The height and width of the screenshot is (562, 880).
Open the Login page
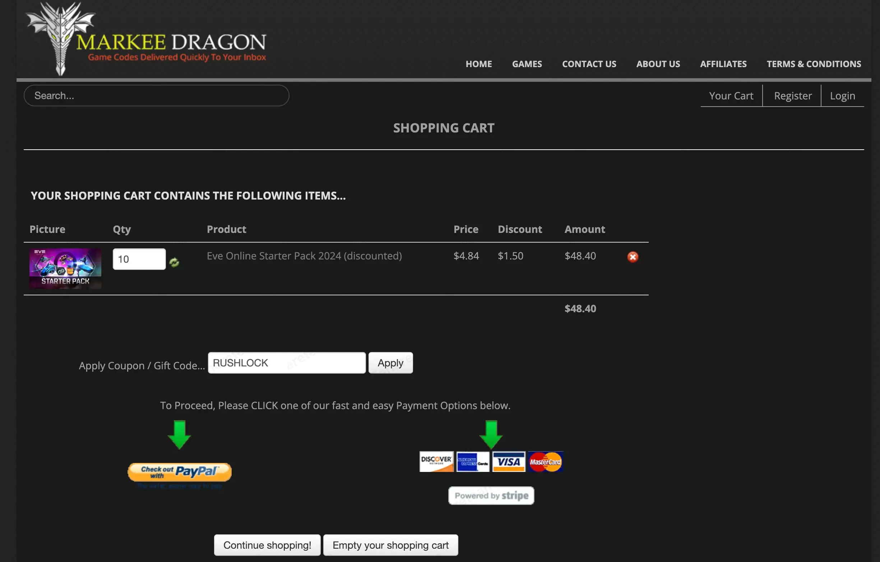click(x=842, y=95)
